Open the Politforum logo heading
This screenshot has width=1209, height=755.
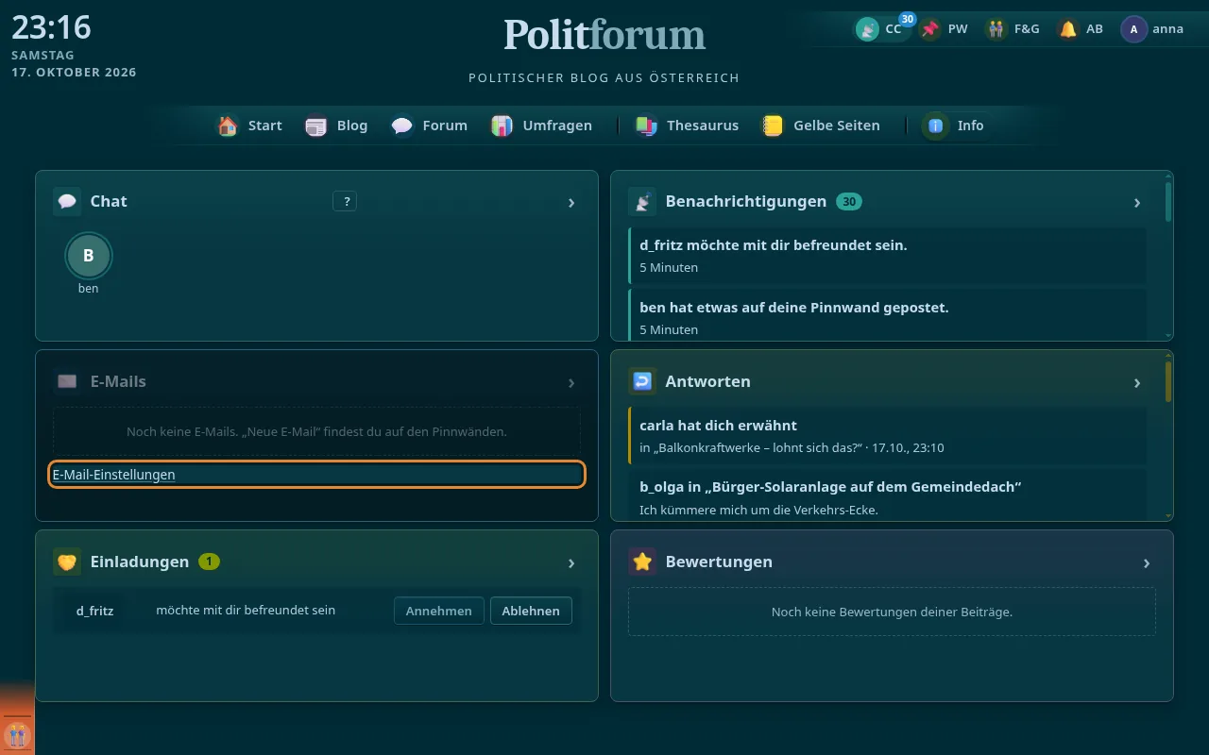point(604,35)
